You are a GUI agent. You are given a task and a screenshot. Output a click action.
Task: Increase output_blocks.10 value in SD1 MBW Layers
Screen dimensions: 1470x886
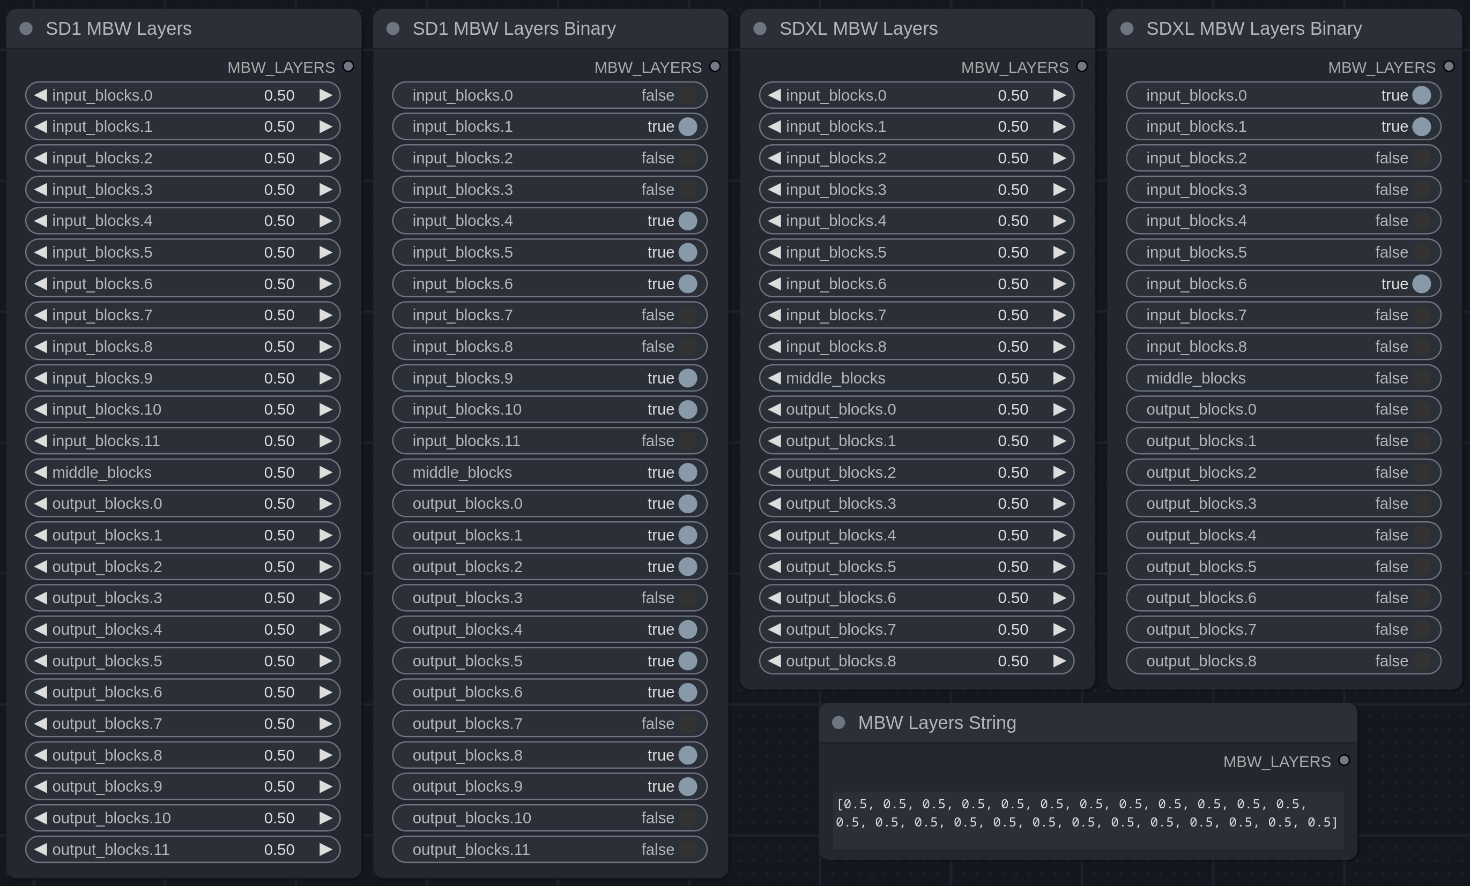326,818
